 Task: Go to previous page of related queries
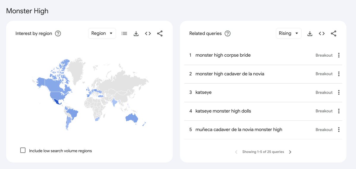tap(236, 152)
